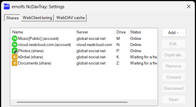The width and height of the screenshot is (196, 107).
Task: Click the P: drive letter cell
Action: point(118,51)
